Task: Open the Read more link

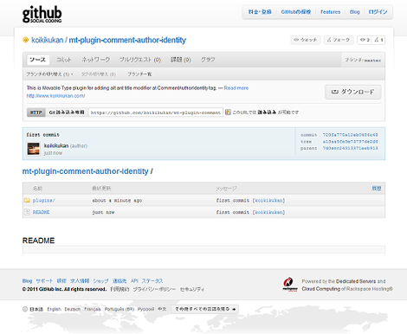Action: click(236, 88)
